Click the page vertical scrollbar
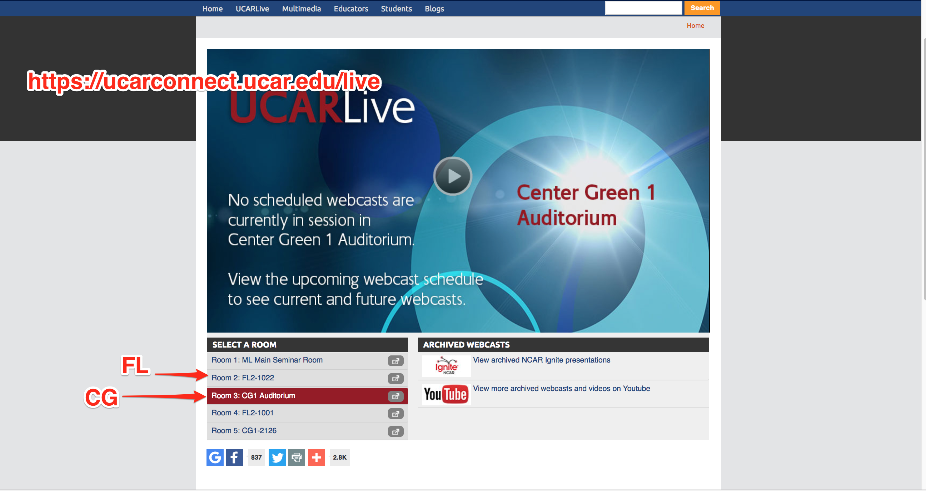Viewport: 926px width, 491px height. 924,169
